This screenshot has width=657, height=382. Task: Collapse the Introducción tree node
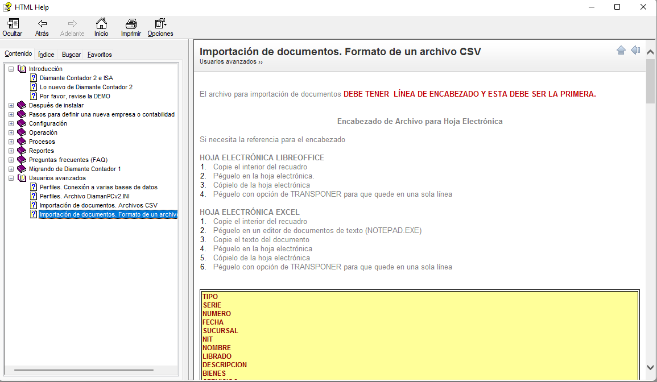pyautogui.click(x=11, y=69)
